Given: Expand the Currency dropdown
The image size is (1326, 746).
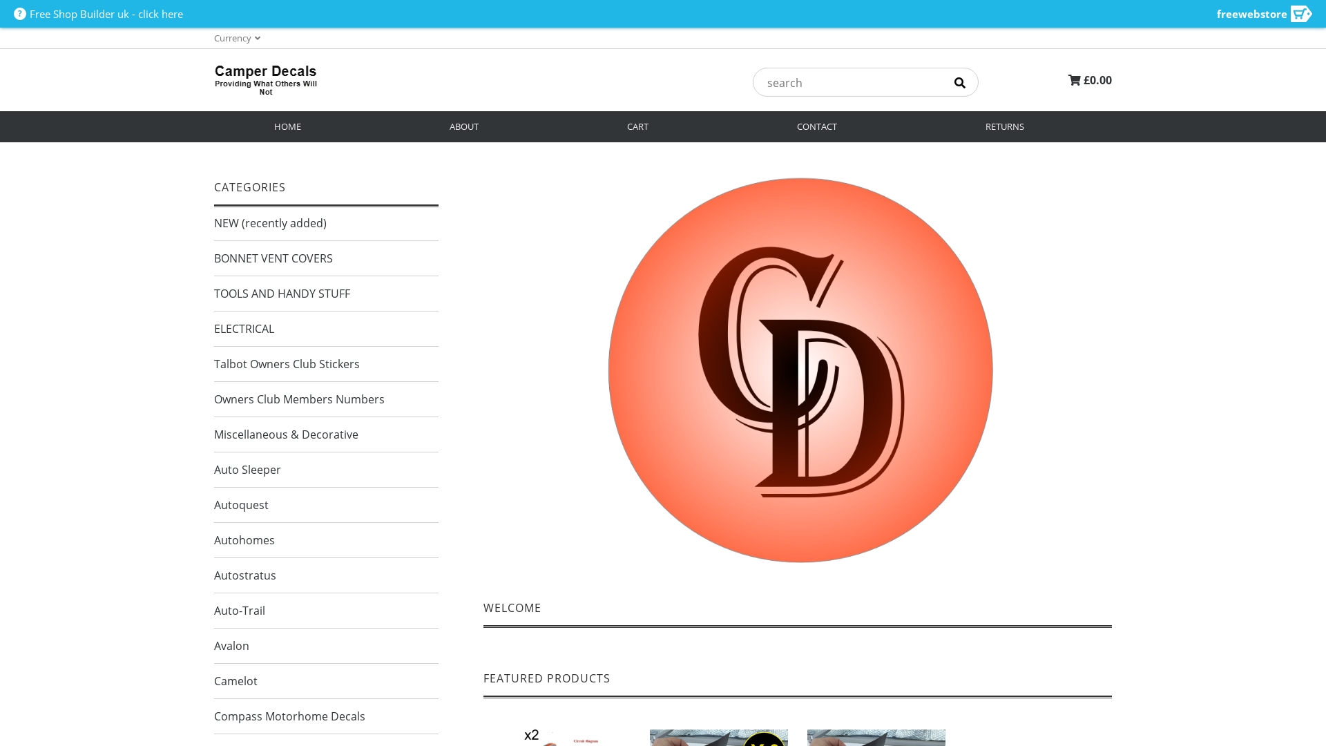Looking at the screenshot, I should [237, 38].
